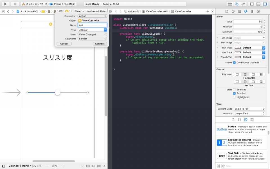
Task: Toggle the document outline at the canvas bottom-left
Action: coord(3,166)
